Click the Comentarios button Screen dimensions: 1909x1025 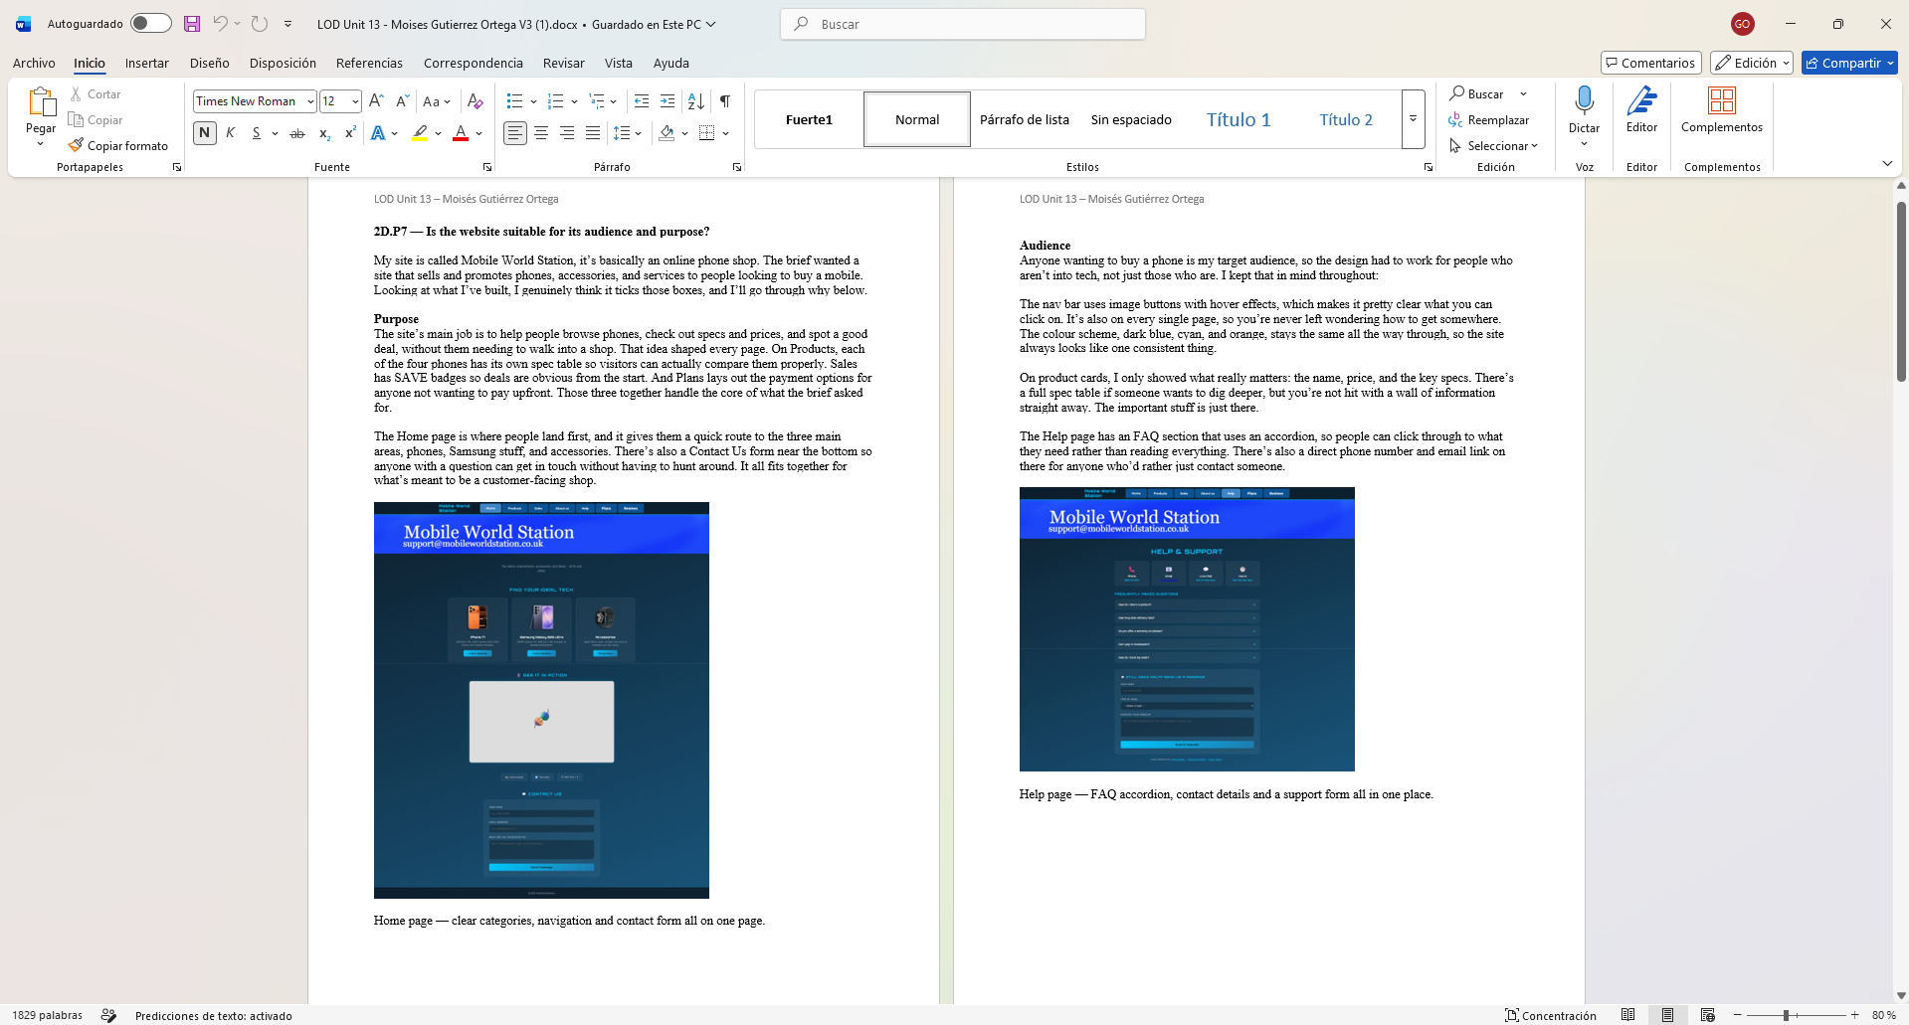1650,63
